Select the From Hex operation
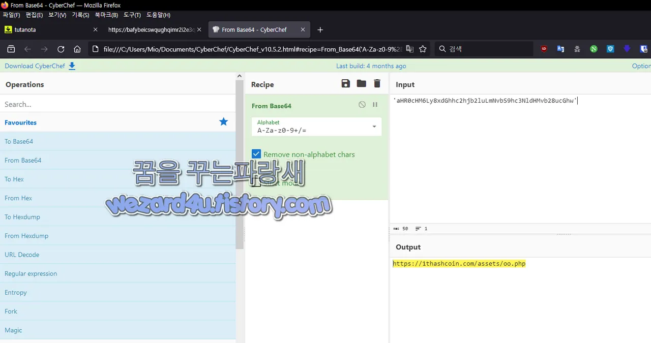Screen dimensions: 651x343 click(x=117, y=198)
